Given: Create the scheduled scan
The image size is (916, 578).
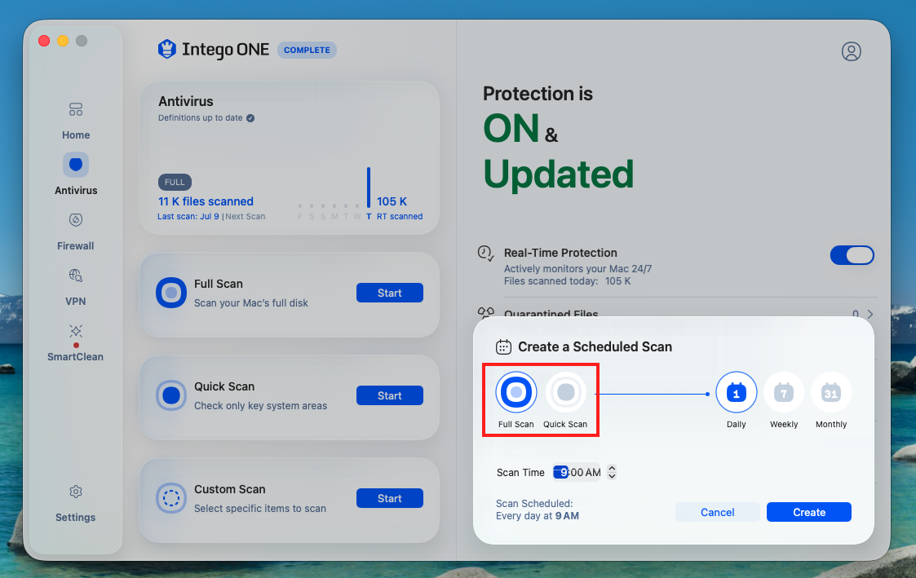Looking at the screenshot, I should (x=809, y=512).
